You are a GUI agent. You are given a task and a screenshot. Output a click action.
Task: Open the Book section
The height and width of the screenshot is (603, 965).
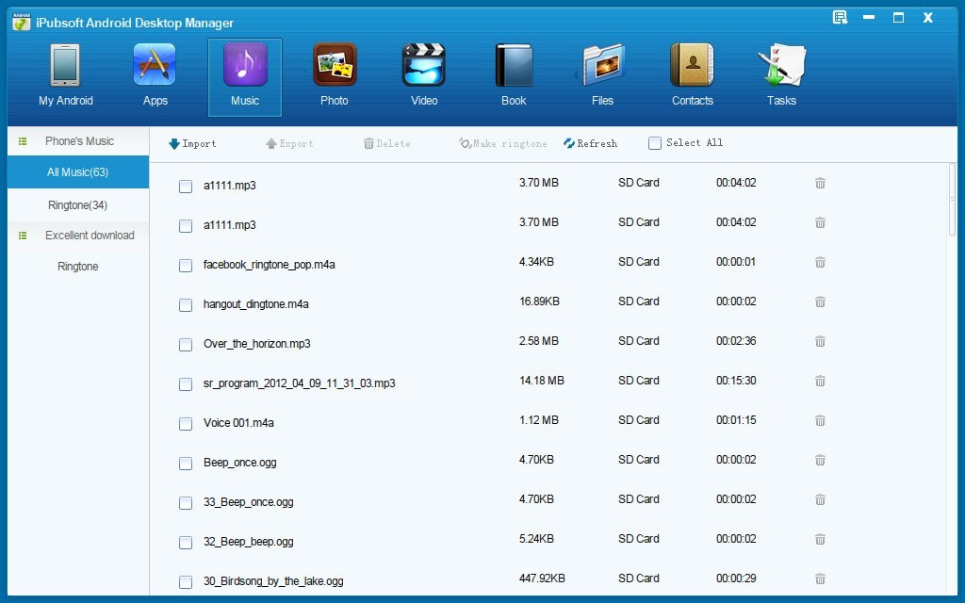click(x=513, y=75)
